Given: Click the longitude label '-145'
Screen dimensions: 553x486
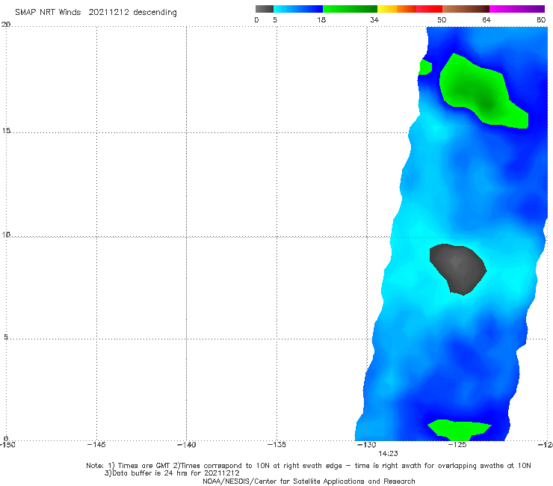Looking at the screenshot, I should (96, 445).
